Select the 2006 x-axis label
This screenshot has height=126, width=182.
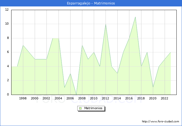[x=70, y=98]
